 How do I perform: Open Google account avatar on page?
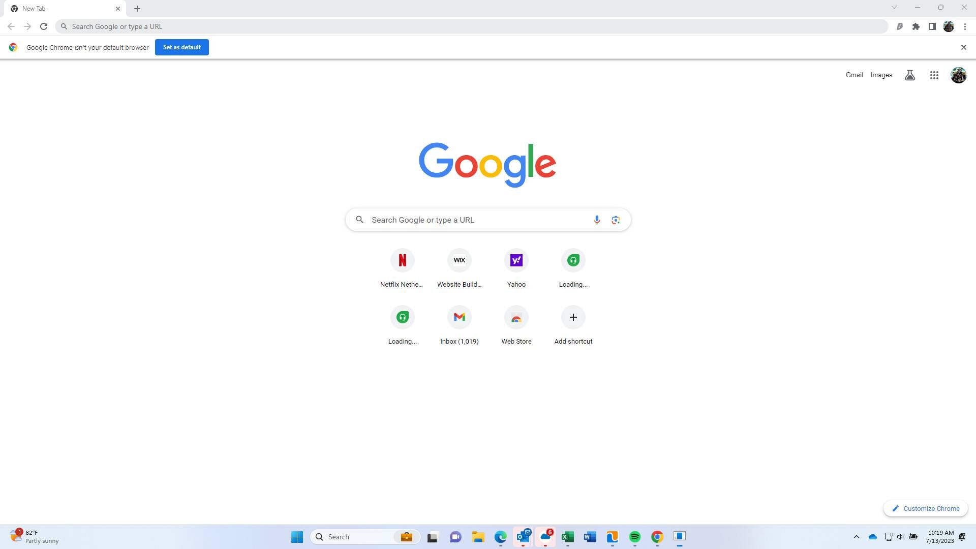[x=958, y=75]
